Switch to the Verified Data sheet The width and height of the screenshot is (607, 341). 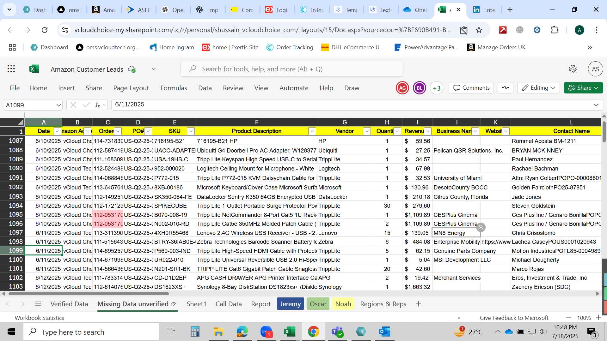pyautogui.click(x=69, y=304)
